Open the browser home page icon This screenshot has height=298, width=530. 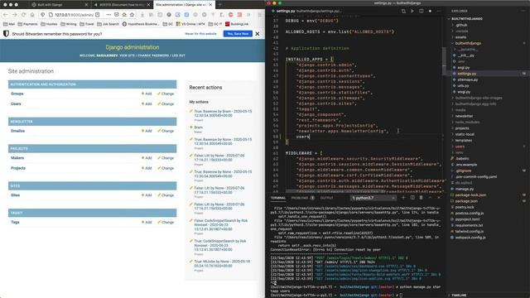click(x=32, y=15)
